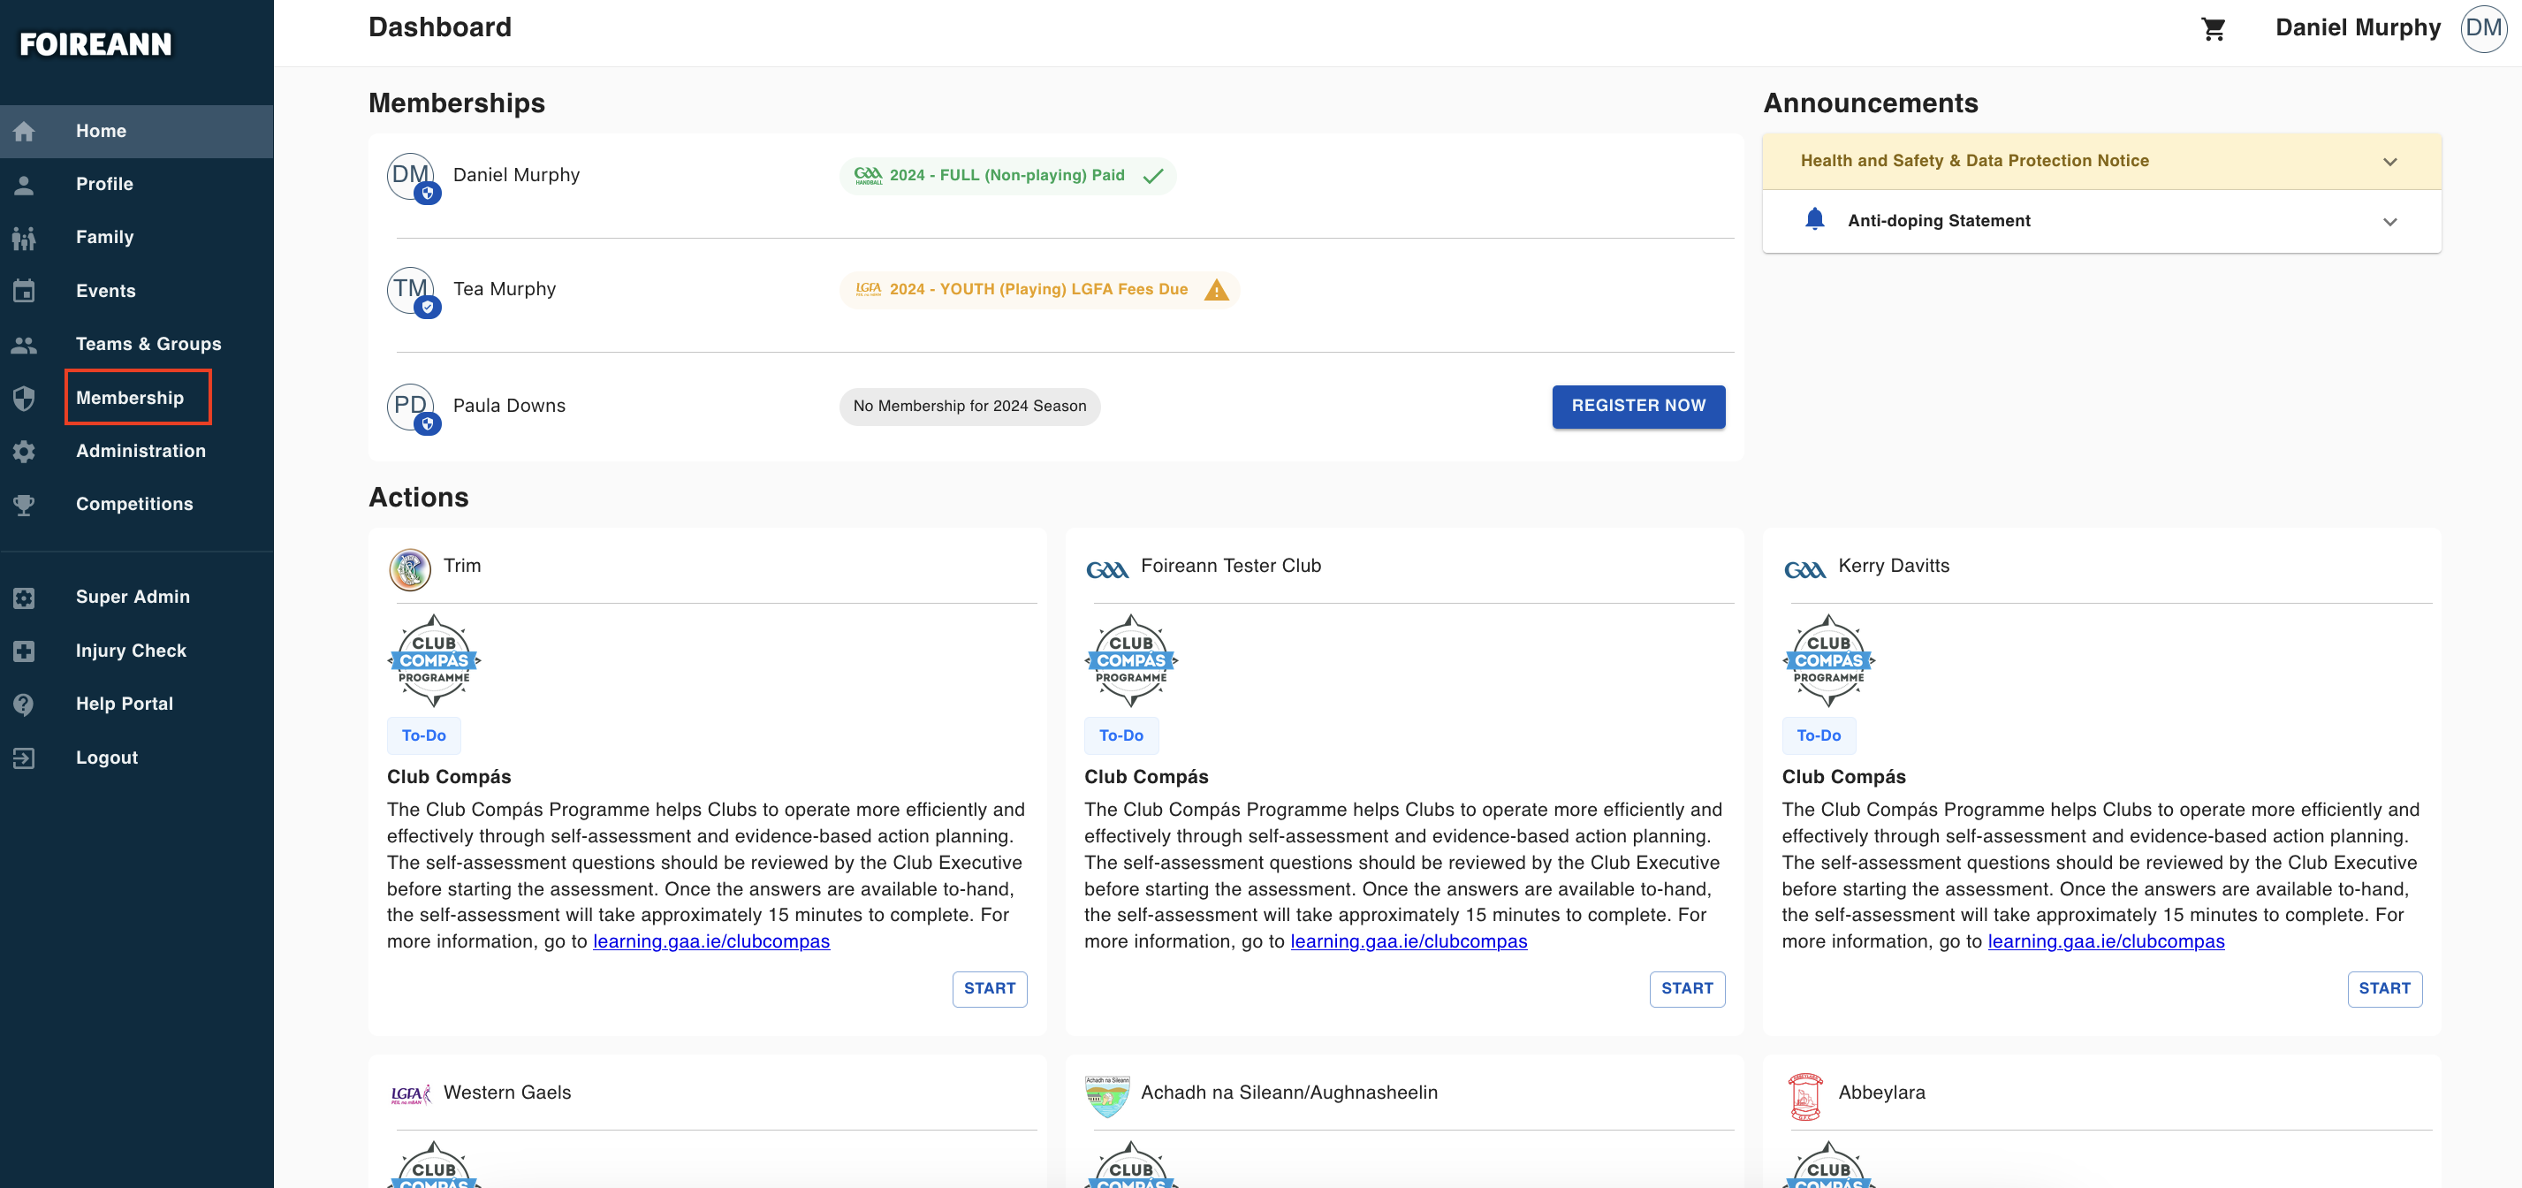
Task: Open the shopping cart icon
Action: point(2214,28)
